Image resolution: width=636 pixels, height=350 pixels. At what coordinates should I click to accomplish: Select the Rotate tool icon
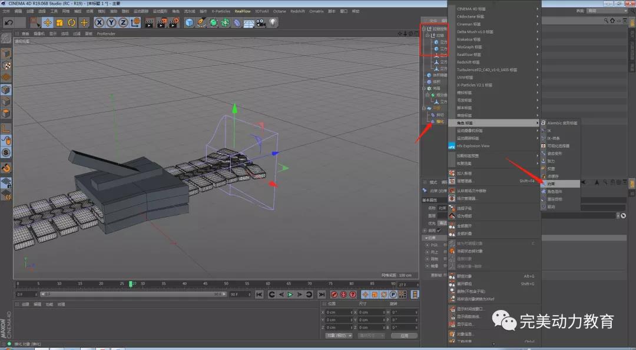[x=72, y=22]
